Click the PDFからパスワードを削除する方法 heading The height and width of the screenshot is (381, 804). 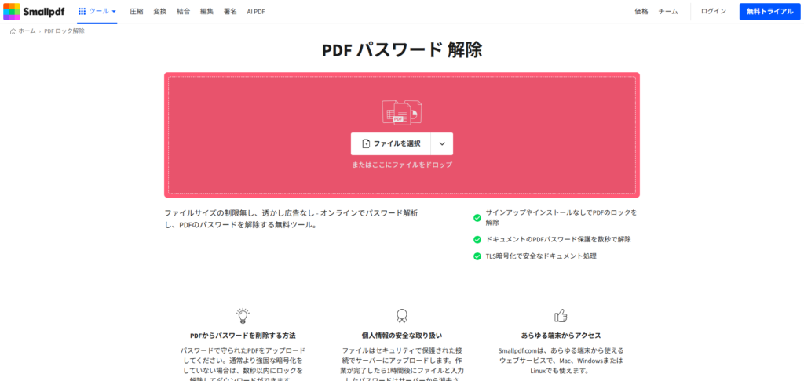(243, 336)
